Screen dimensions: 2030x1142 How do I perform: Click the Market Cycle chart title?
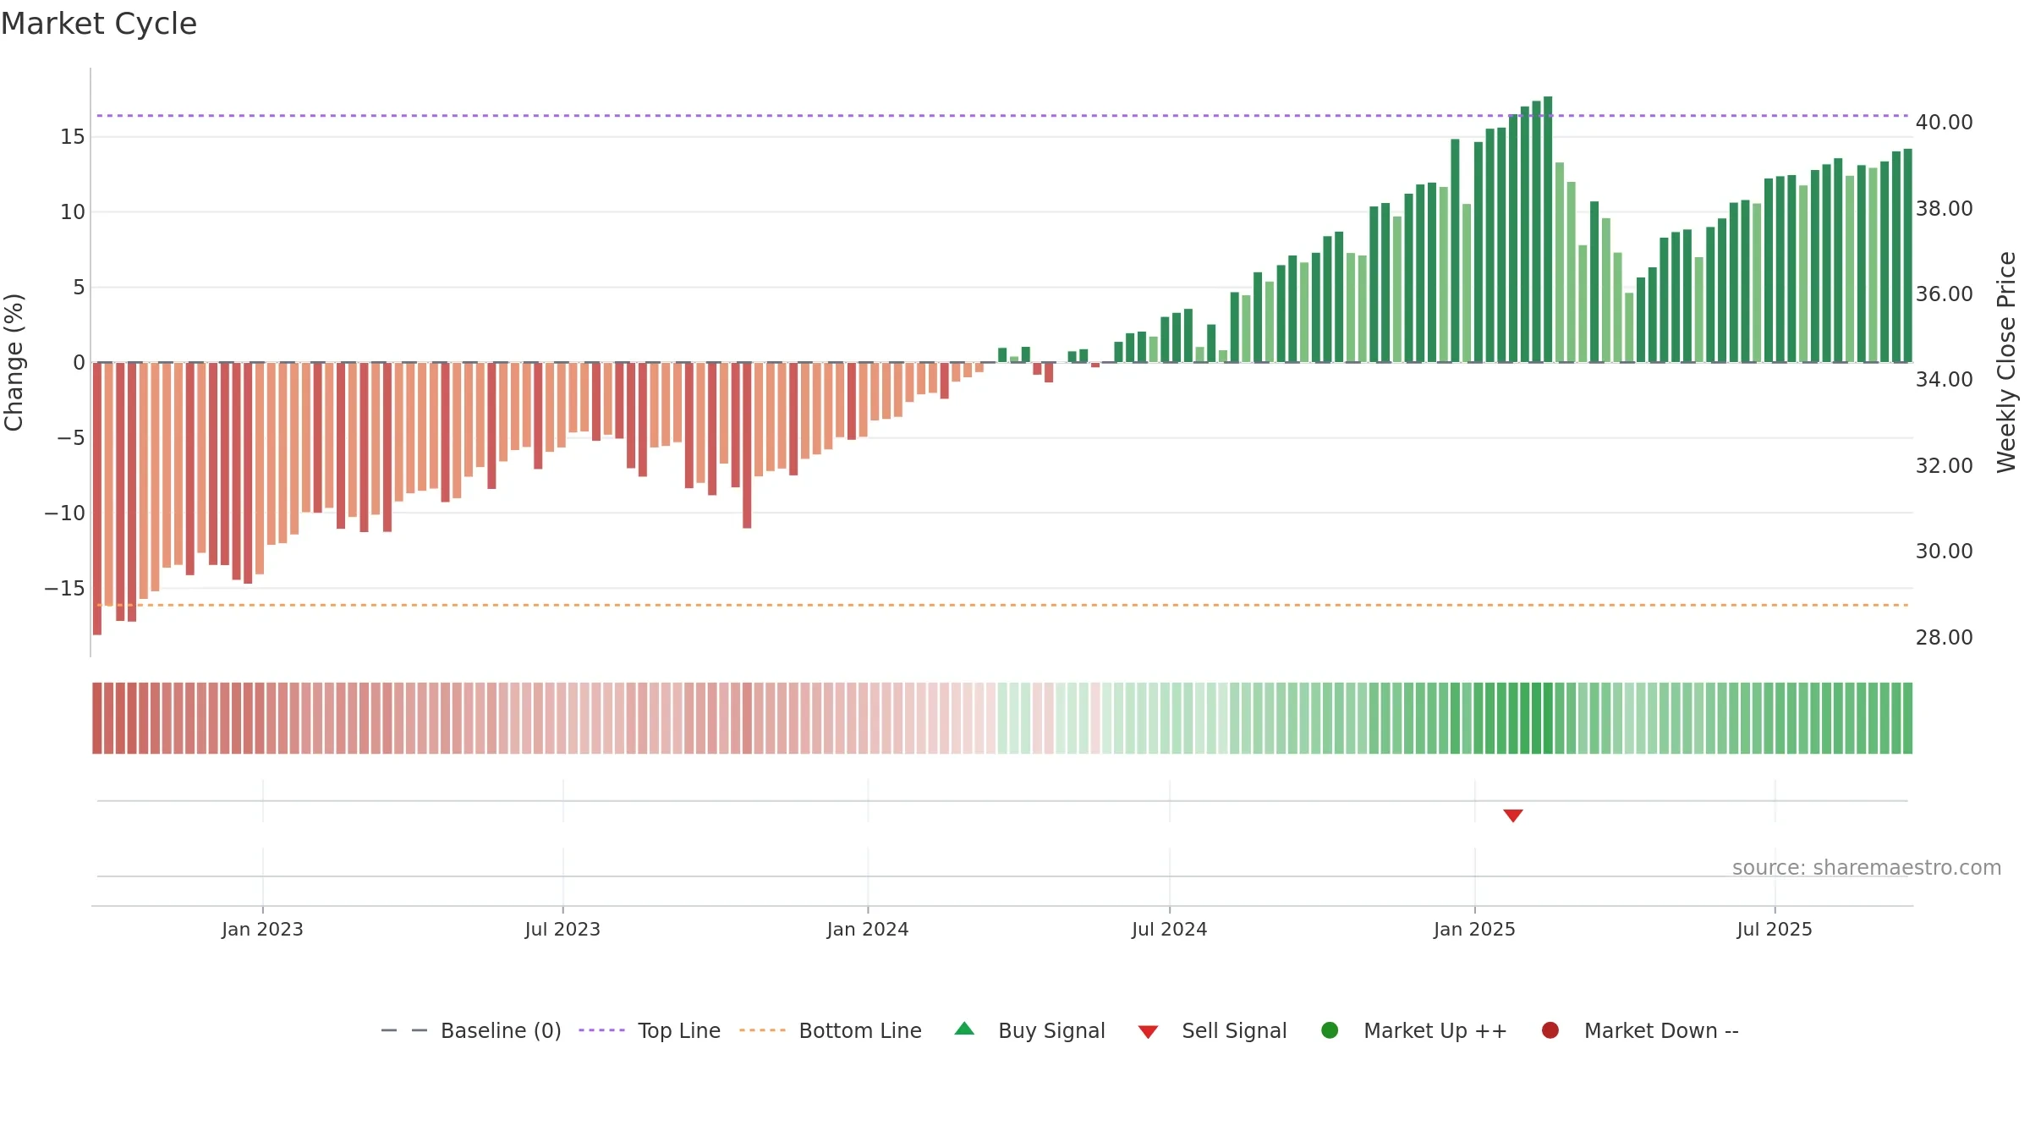(99, 24)
